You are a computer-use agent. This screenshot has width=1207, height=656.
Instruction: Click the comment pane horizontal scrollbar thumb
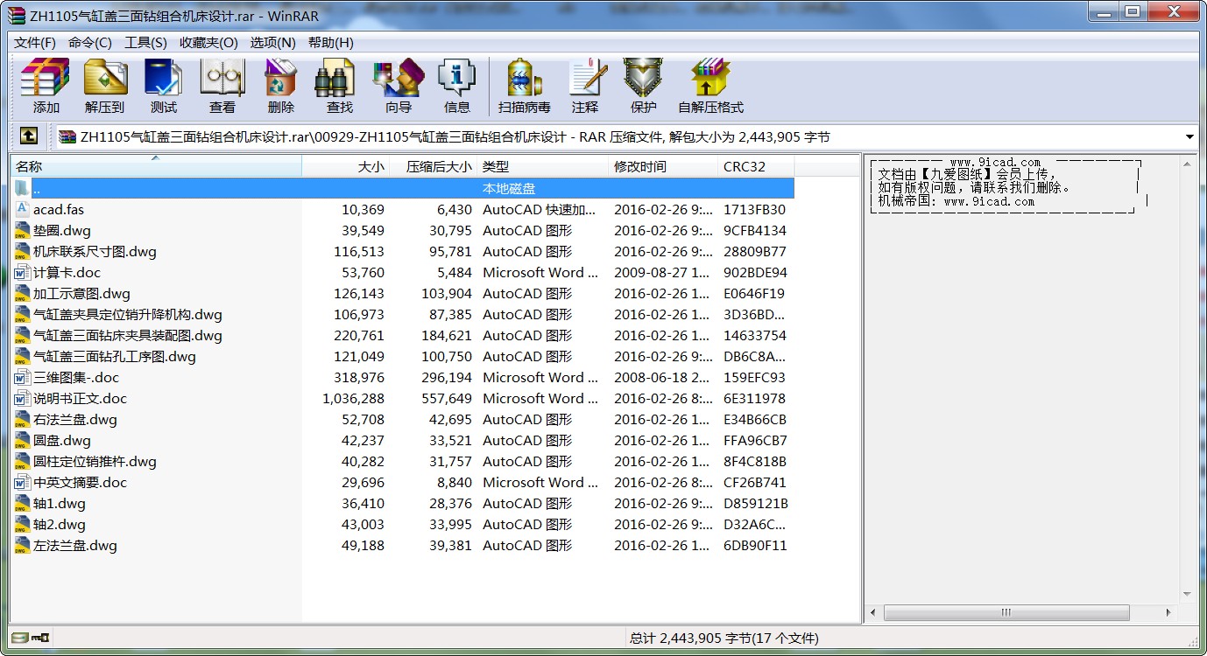click(1006, 612)
